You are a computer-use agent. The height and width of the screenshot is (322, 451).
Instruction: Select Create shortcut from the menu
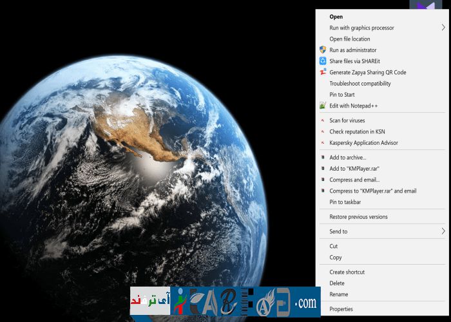[x=347, y=272]
